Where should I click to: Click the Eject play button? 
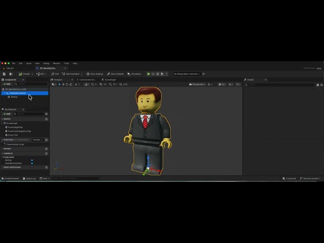click(x=162, y=74)
